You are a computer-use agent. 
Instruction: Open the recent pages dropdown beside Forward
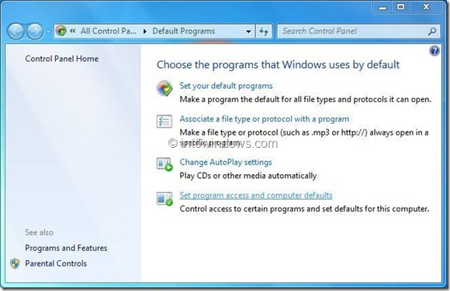coord(48,31)
